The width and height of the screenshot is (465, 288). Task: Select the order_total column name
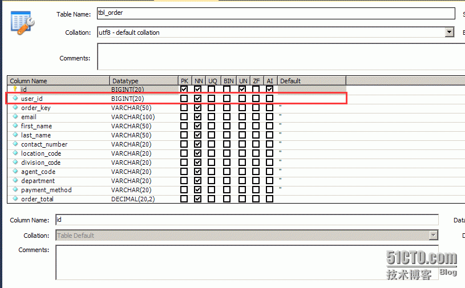[37, 199]
